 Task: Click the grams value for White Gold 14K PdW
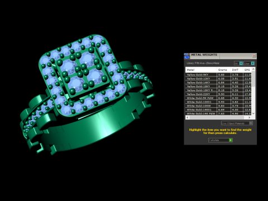tap(221, 113)
